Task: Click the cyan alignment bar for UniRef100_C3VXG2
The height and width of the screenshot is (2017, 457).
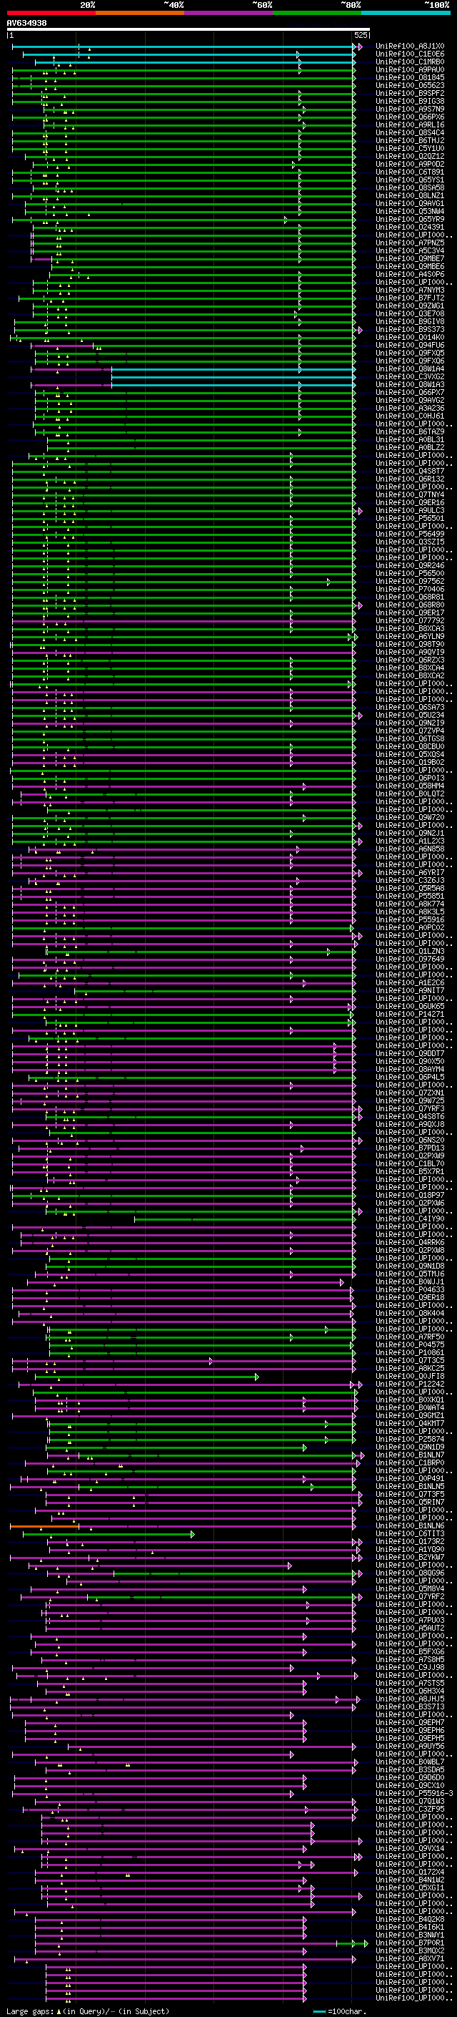Action: click(x=233, y=377)
